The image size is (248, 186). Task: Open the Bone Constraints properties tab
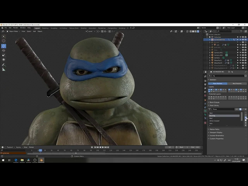[205, 118]
